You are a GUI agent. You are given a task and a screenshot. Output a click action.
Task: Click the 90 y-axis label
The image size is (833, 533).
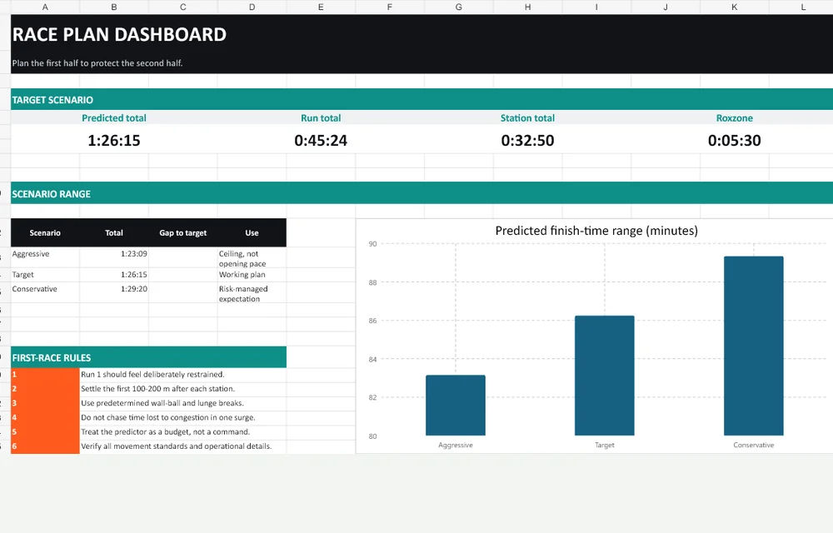point(372,244)
